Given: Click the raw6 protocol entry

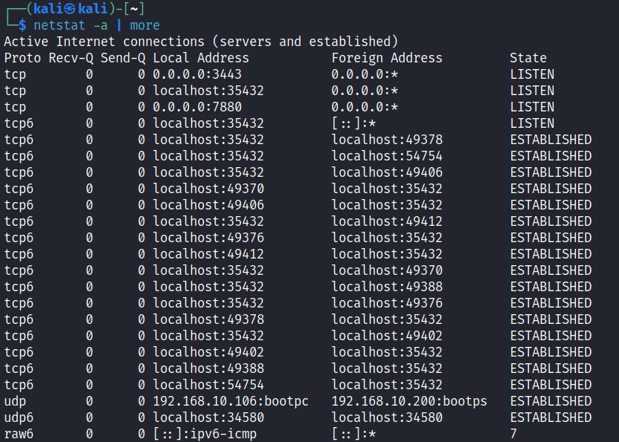Looking at the screenshot, I should (x=19, y=434).
